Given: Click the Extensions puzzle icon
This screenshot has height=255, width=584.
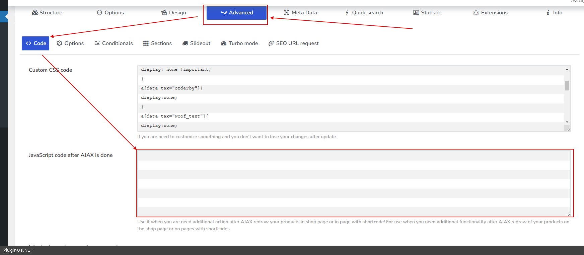Looking at the screenshot, I should [x=476, y=13].
